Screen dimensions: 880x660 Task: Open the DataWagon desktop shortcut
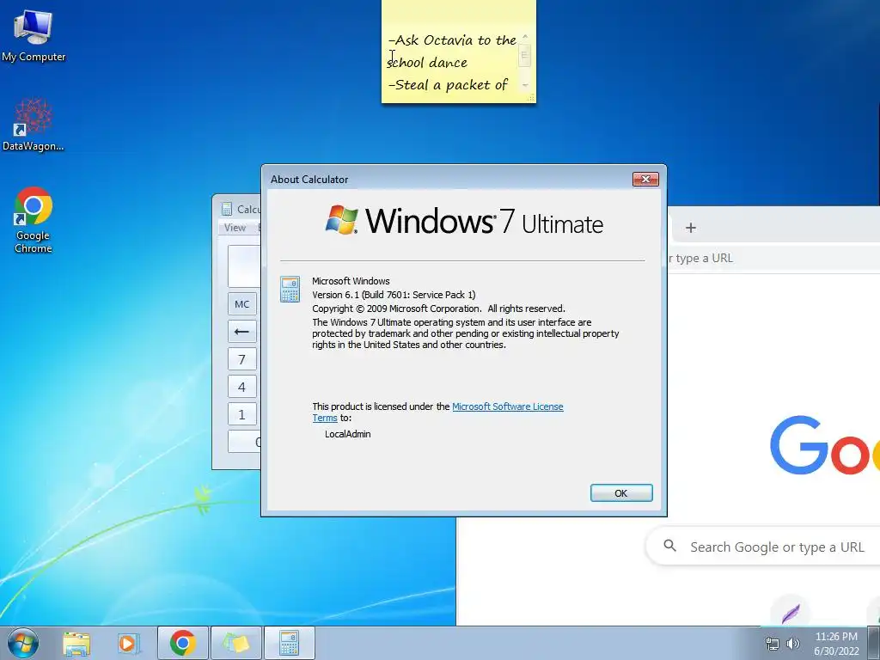point(34,125)
